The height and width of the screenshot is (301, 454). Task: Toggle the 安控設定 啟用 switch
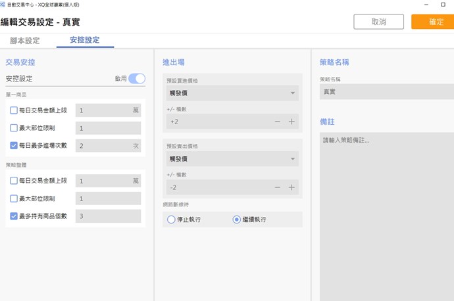point(136,79)
